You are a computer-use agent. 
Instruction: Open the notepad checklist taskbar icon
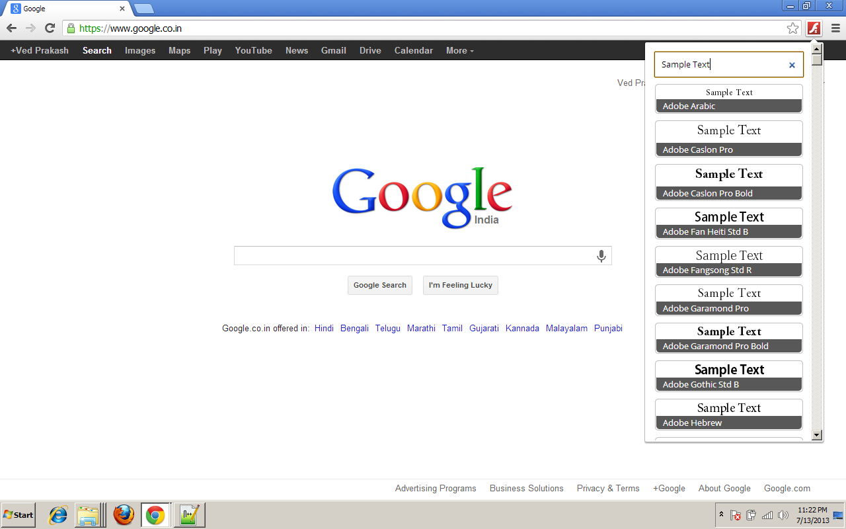coord(189,514)
